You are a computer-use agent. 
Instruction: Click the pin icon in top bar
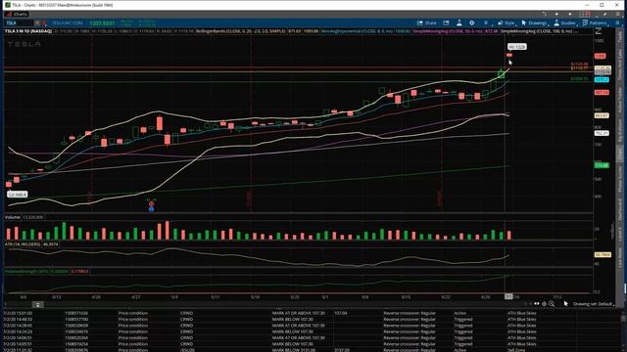pyautogui.click(x=605, y=14)
